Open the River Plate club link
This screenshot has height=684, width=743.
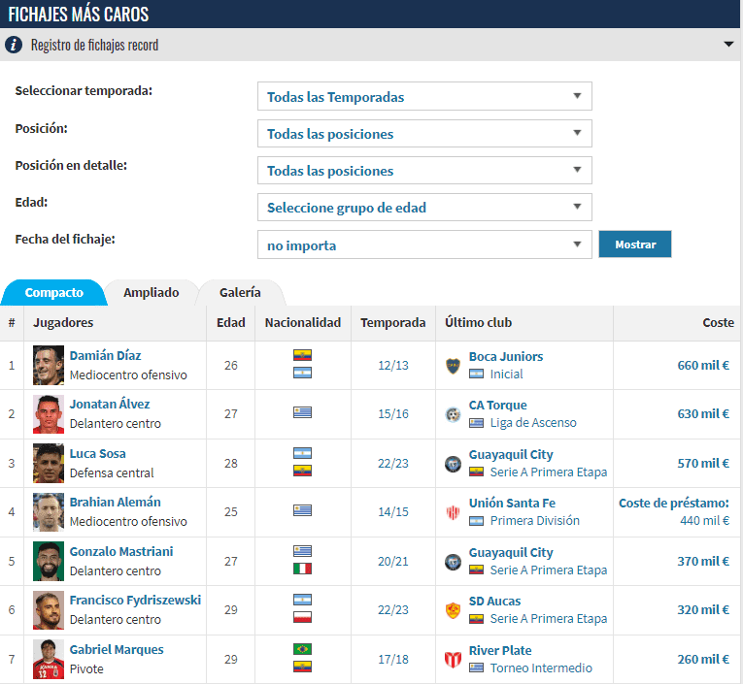click(500, 650)
